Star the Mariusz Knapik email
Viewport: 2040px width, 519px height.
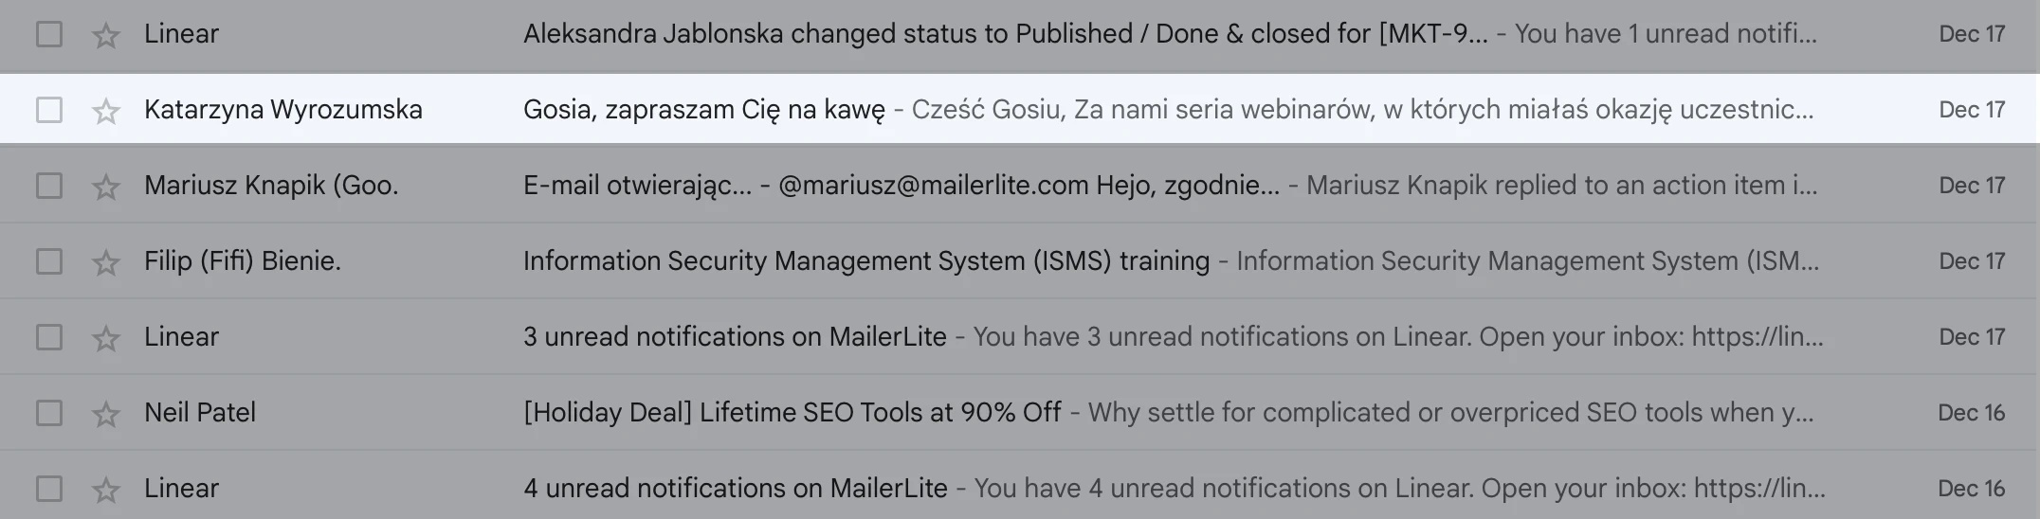pos(106,187)
